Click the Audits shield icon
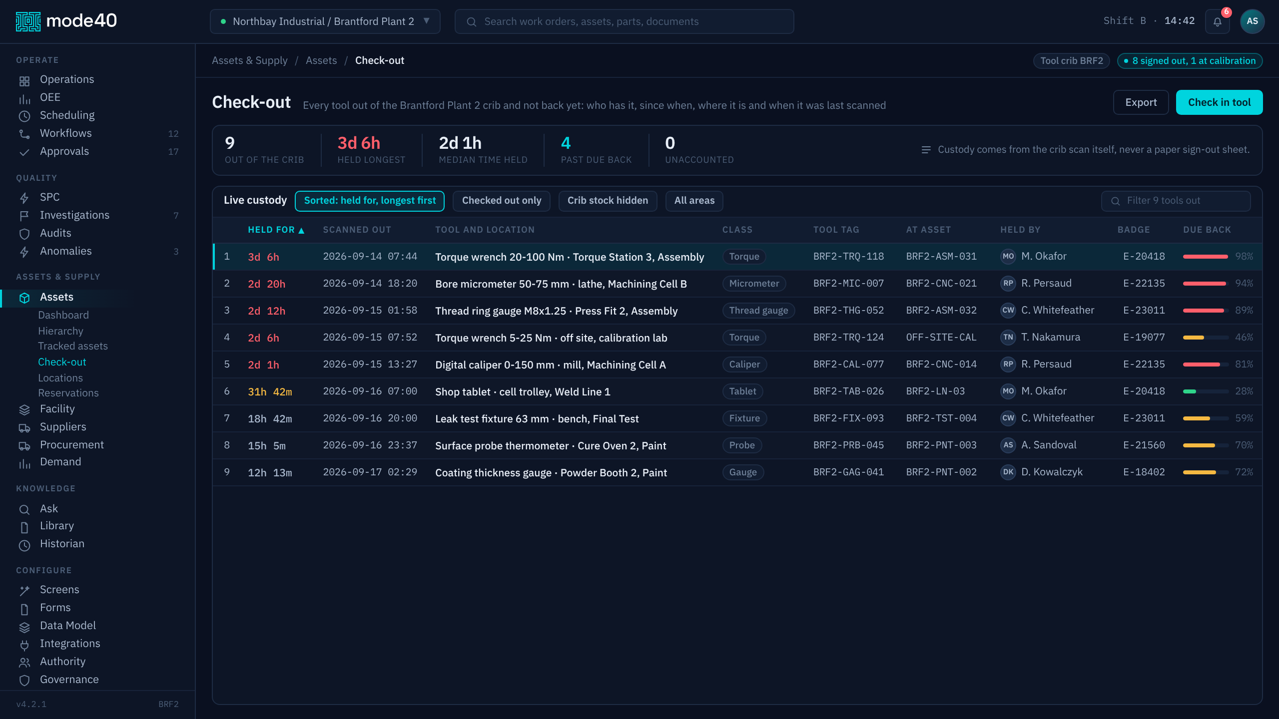The width and height of the screenshot is (1279, 719). click(24, 234)
